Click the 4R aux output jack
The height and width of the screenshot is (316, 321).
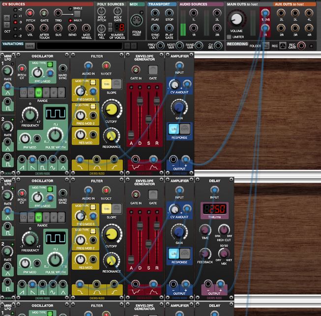coord(309,28)
